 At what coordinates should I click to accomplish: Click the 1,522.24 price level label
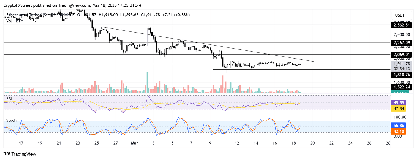(x=402, y=87)
